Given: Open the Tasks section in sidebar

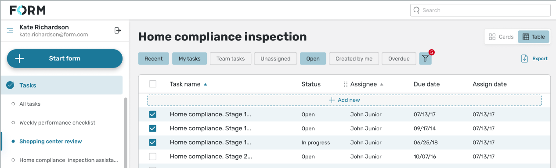Looking at the screenshot, I should point(61,85).
